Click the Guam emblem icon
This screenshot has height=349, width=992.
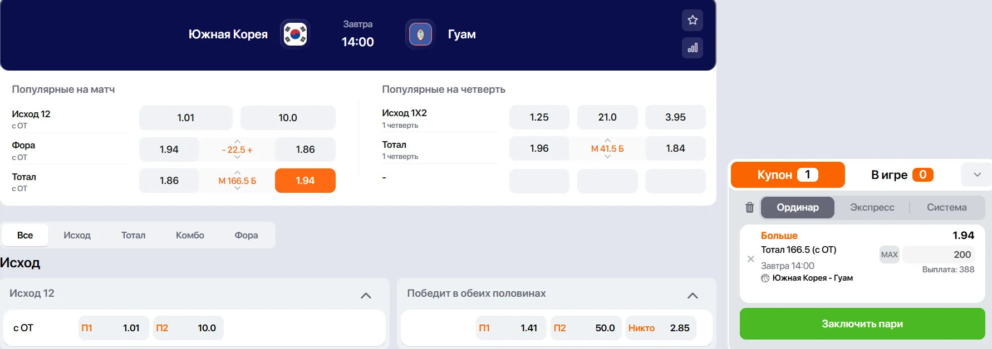click(x=420, y=34)
